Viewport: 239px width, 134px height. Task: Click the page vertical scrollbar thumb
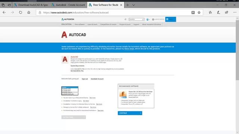tap(238, 50)
